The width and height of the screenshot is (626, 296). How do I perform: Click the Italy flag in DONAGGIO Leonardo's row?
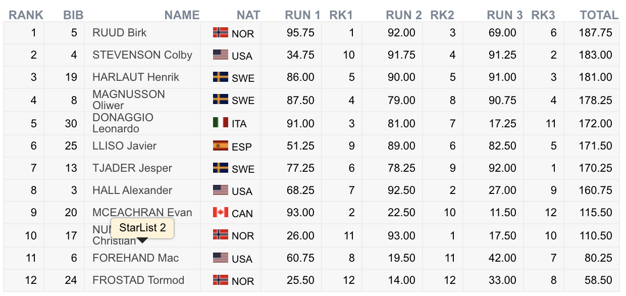coord(221,123)
